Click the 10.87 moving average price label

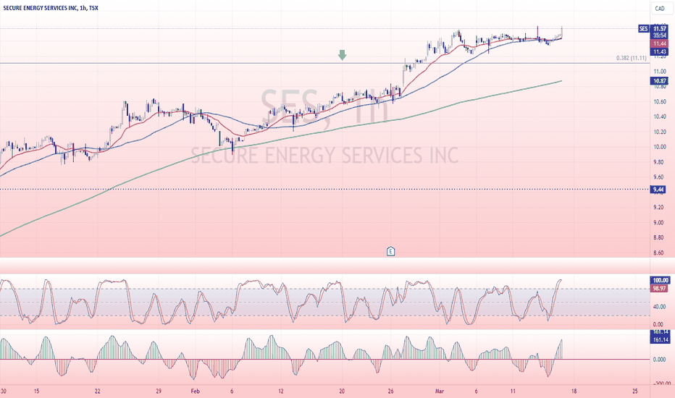(660, 81)
